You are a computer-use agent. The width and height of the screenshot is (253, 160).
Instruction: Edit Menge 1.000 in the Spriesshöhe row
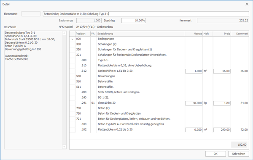coord(194,71)
